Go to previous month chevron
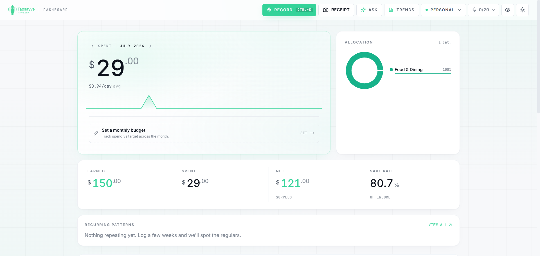 coord(92,46)
